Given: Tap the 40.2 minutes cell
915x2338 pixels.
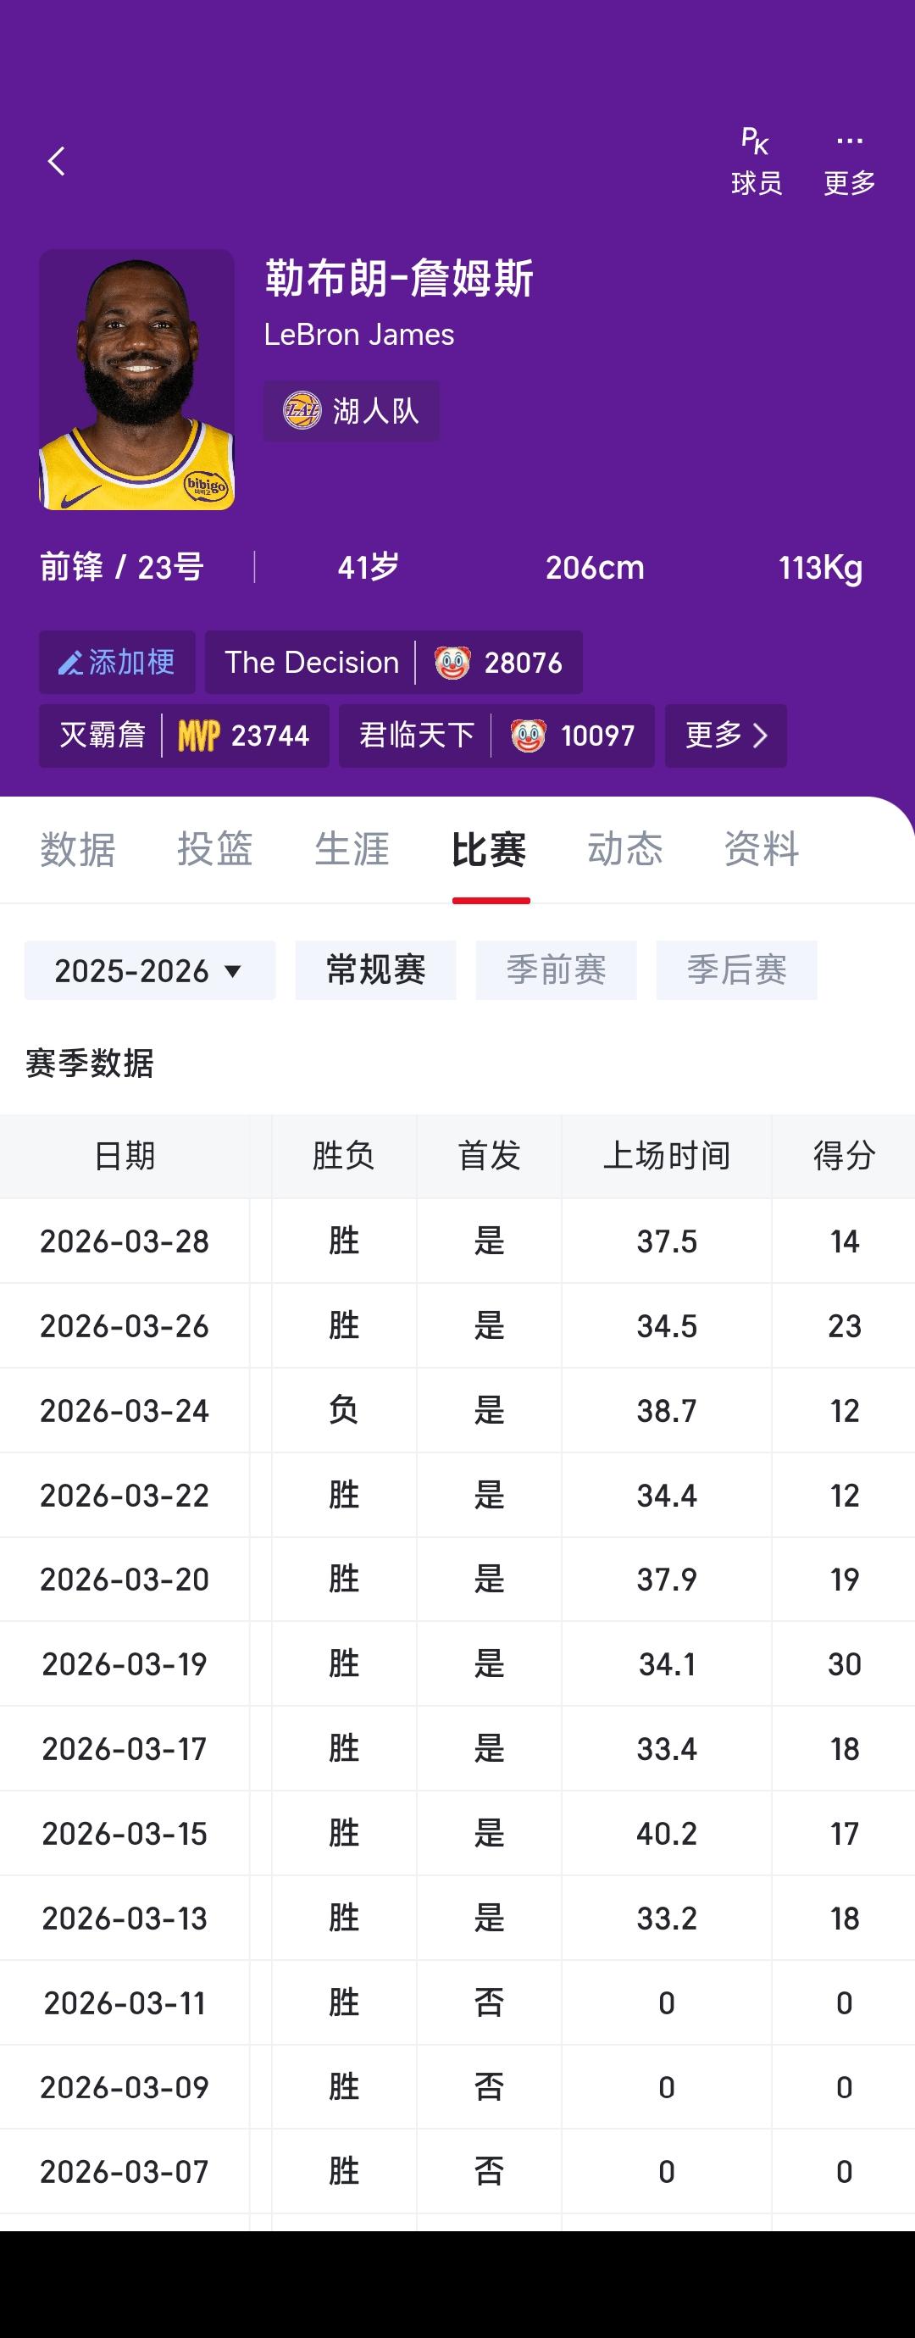Looking at the screenshot, I should click(x=666, y=1834).
